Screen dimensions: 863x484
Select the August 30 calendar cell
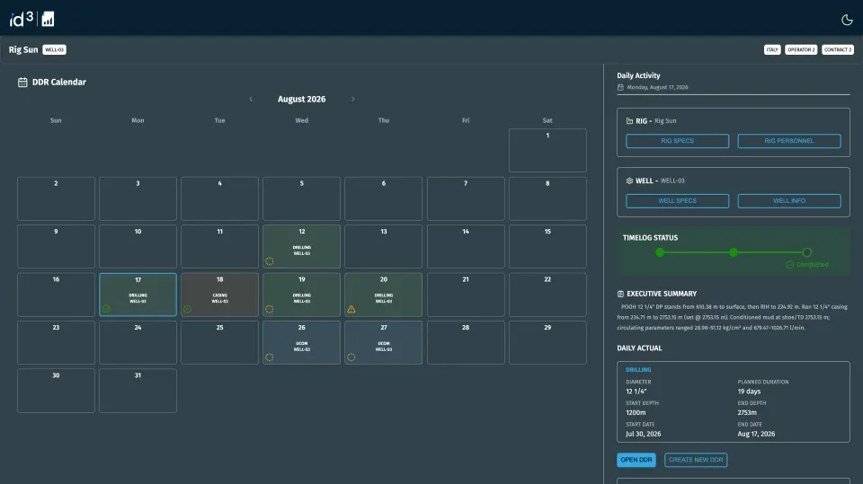tap(56, 391)
